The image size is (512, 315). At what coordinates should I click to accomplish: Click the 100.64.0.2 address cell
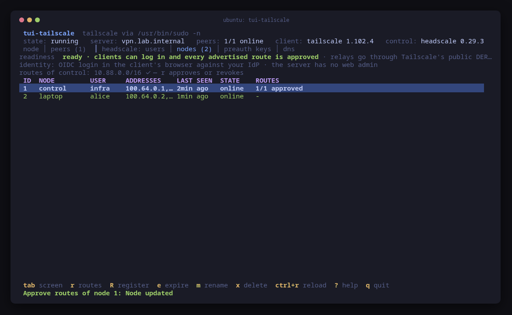click(149, 96)
